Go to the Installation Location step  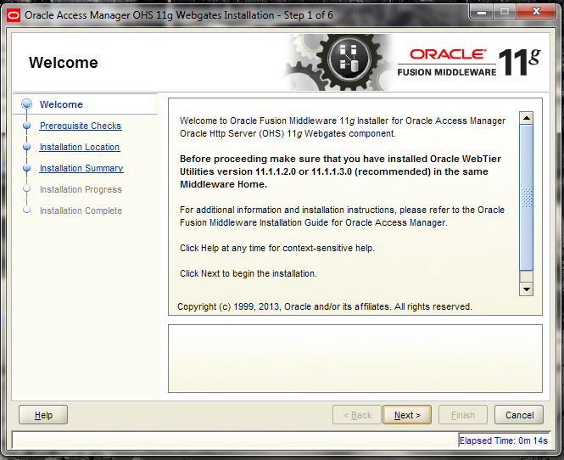coord(80,147)
